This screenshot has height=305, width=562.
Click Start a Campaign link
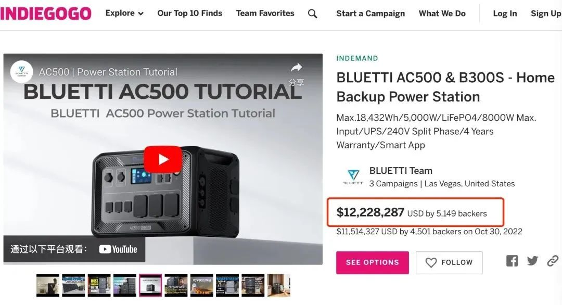tap(371, 14)
